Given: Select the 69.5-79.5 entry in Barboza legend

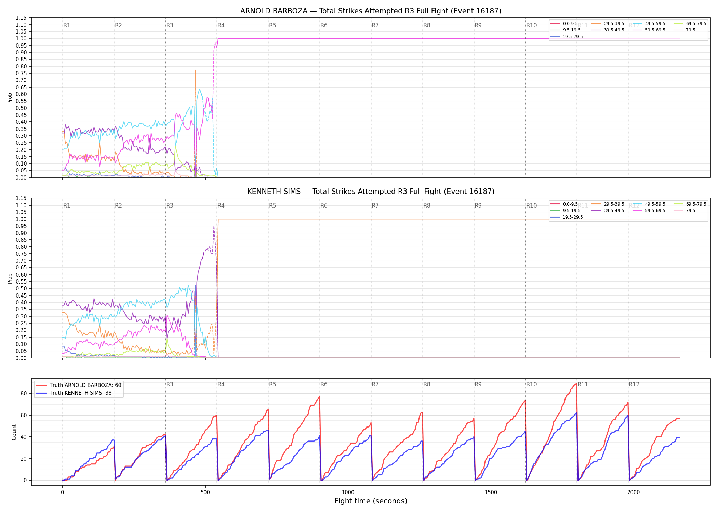Looking at the screenshot, I should [x=690, y=24].
